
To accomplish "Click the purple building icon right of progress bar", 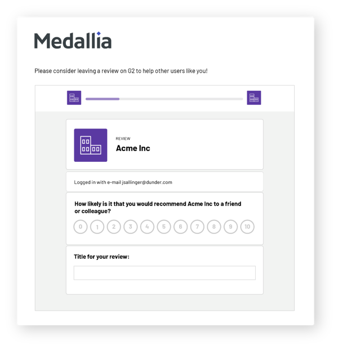I will tap(254, 98).
